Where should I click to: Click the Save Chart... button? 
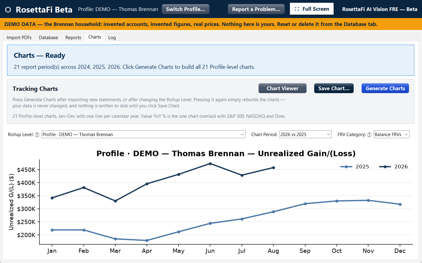(x=334, y=88)
